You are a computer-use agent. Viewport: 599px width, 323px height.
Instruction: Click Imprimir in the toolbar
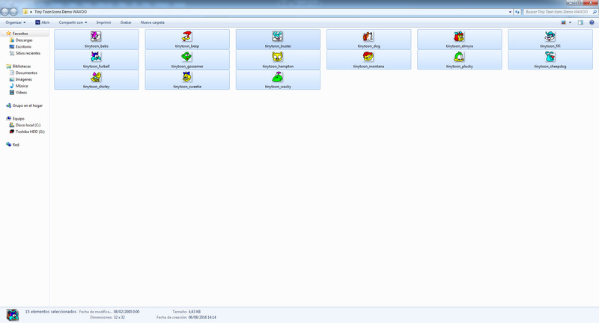103,22
